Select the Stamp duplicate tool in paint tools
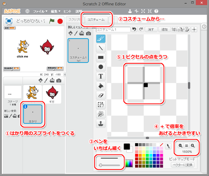Viewport: 209px width, 176px height. [x=101, y=124]
